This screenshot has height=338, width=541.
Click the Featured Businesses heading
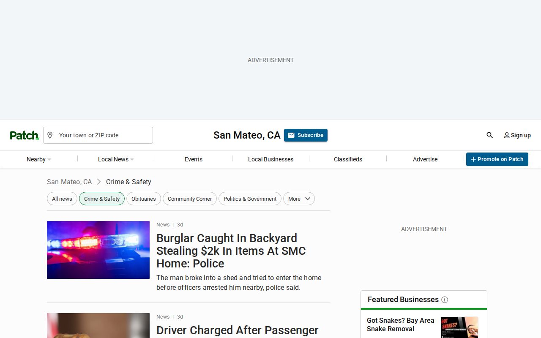[403, 300]
